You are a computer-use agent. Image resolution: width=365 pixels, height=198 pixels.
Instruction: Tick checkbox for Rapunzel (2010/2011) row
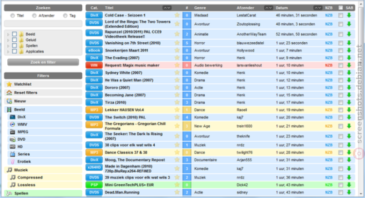tap(341, 34)
